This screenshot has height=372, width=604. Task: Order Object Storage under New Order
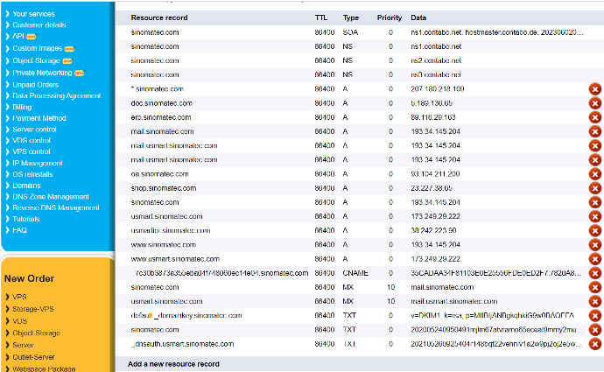click(36, 333)
